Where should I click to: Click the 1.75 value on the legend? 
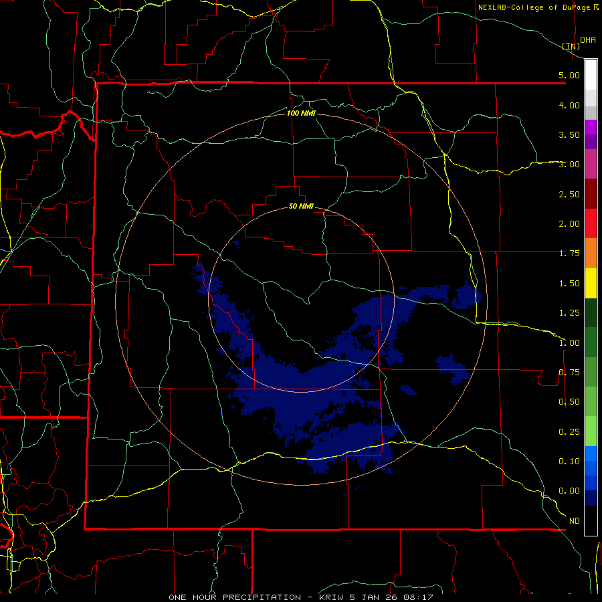click(569, 254)
